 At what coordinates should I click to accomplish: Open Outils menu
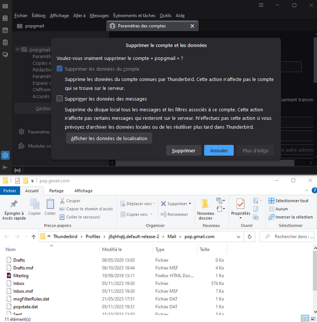point(165,16)
